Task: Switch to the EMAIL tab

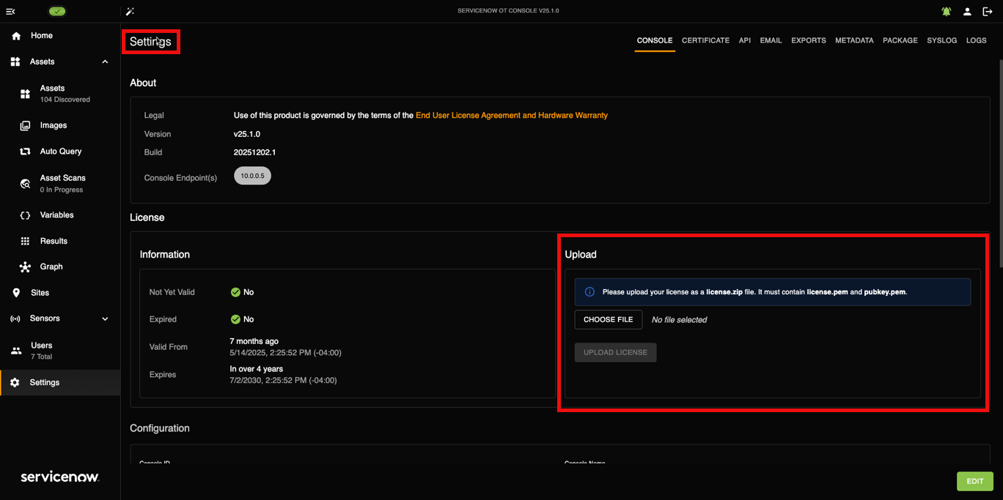Action: [x=771, y=41]
